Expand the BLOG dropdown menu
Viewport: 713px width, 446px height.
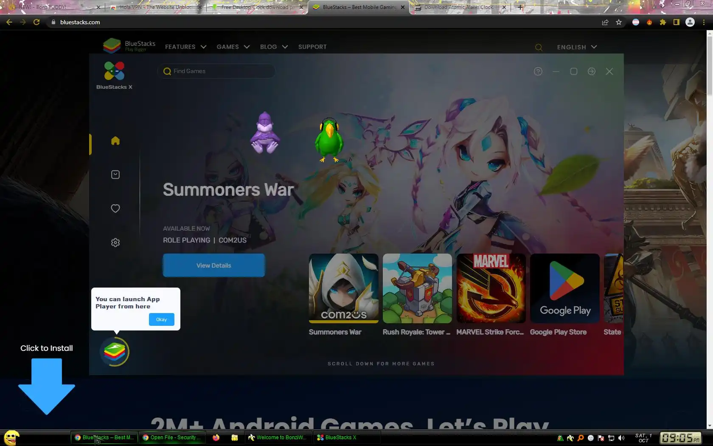pos(274,47)
